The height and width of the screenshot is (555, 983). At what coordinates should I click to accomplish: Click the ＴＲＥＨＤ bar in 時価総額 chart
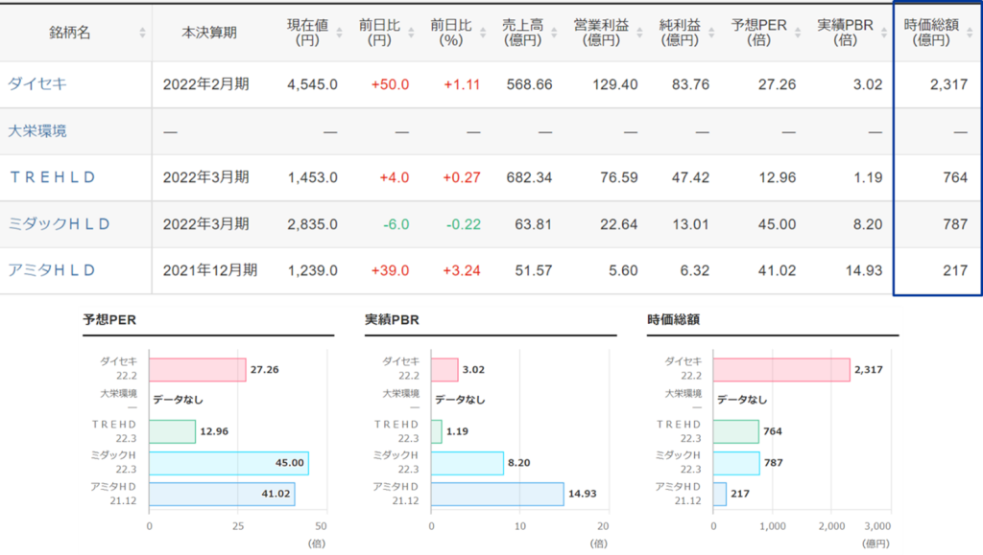pyautogui.click(x=736, y=431)
